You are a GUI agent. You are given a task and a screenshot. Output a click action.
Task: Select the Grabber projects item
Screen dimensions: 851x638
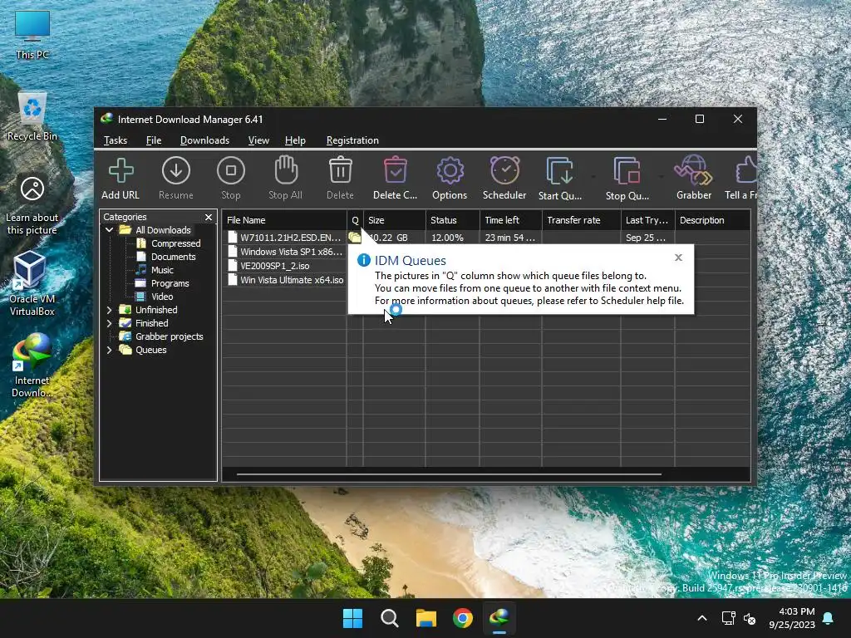[162, 336]
